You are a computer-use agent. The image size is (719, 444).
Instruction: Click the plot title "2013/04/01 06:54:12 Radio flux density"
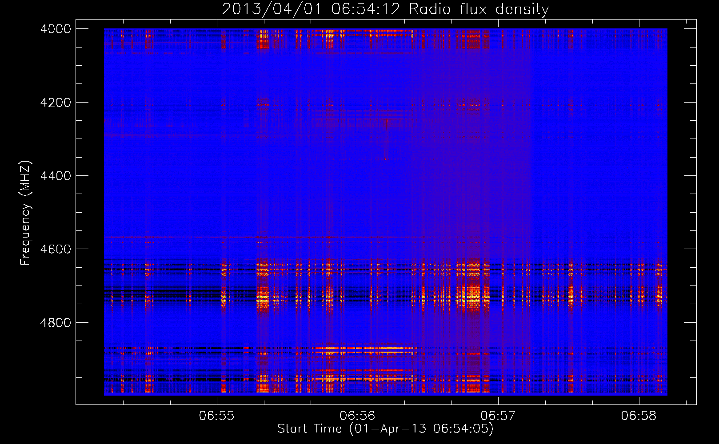click(x=385, y=9)
